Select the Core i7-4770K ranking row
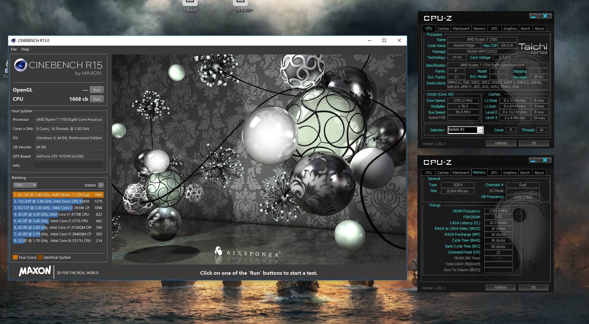 (x=58, y=214)
